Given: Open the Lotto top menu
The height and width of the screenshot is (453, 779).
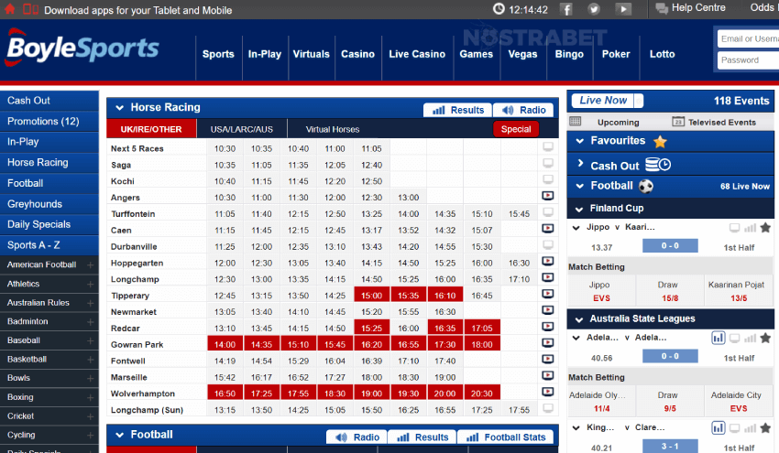Looking at the screenshot, I should pyautogui.click(x=663, y=54).
